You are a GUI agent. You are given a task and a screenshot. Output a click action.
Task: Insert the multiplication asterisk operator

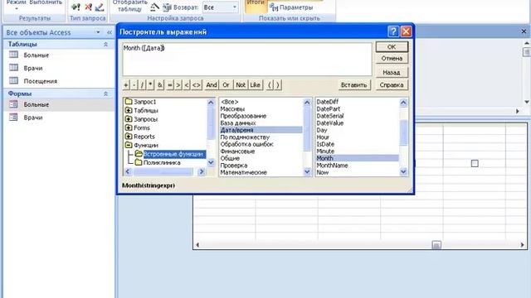pos(151,85)
